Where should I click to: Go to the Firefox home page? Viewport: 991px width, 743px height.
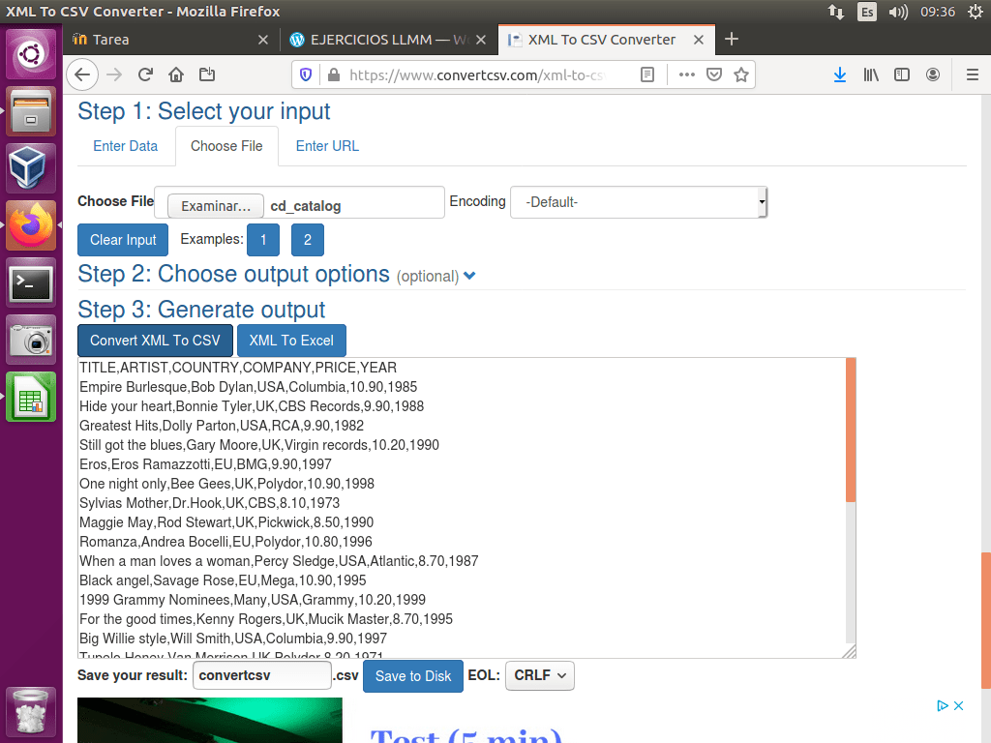click(176, 74)
